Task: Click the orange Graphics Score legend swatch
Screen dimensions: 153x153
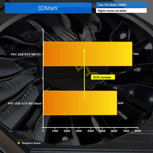Action: 19,143
